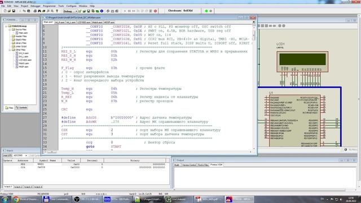Click the Print toolbar icon

point(35,11)
